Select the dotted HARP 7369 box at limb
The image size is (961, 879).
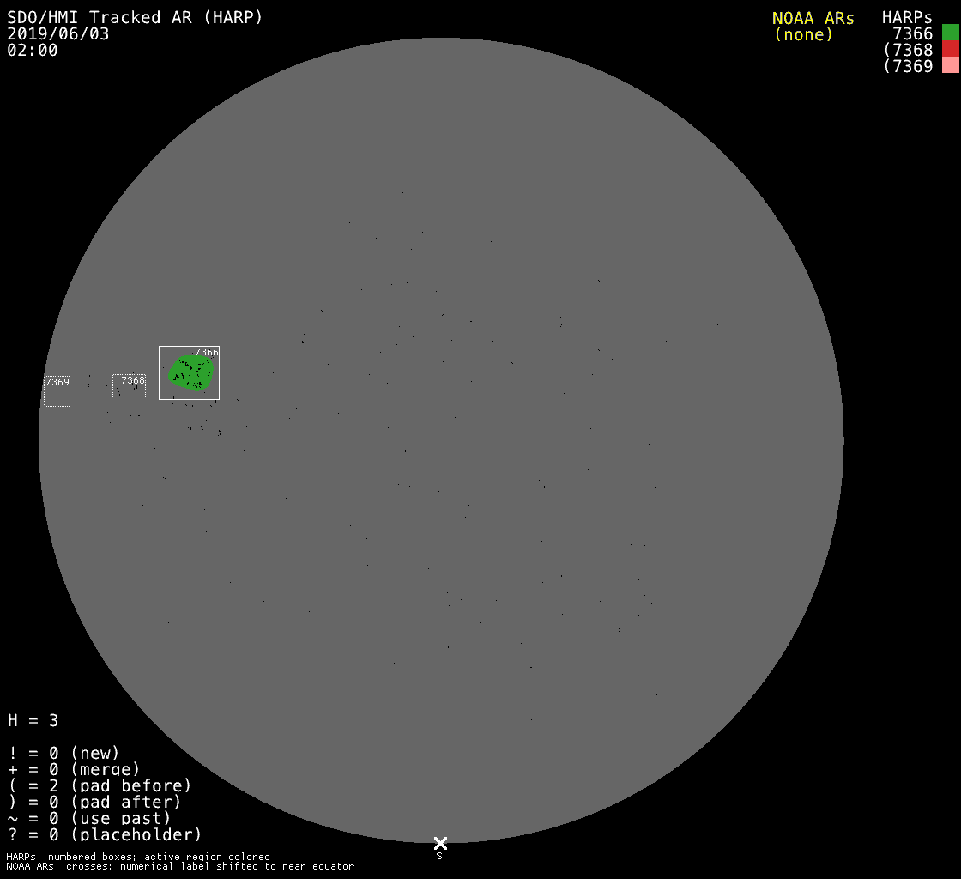[57, 391]
